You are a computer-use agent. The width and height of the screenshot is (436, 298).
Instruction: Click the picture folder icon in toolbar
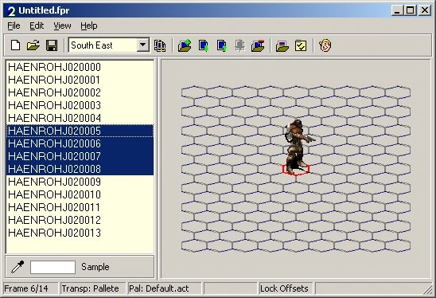point(282,45)
